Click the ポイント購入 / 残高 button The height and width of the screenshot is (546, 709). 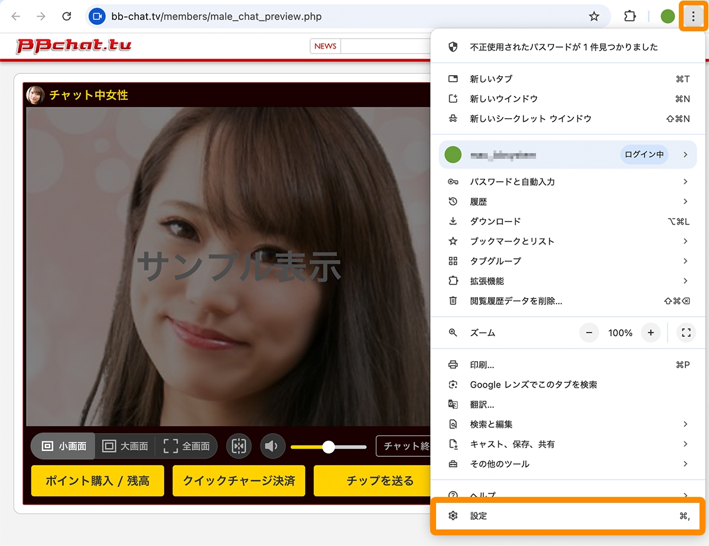pyautogui.click(x=97, y=480)
